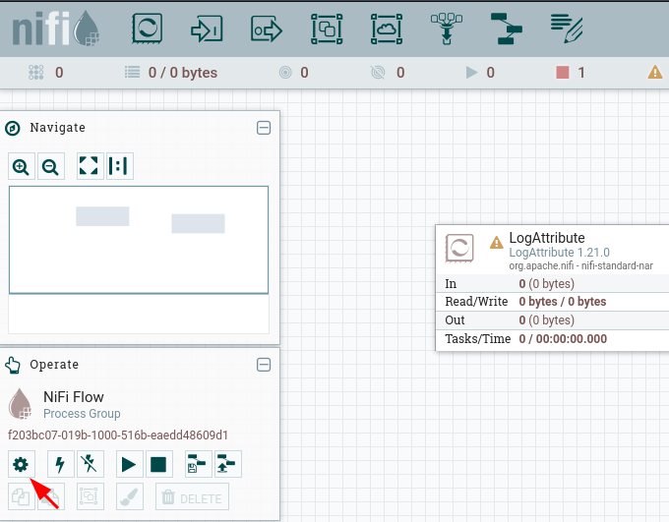Click 'org.apache.nifi - nifi-standard-nar' text

580,265
